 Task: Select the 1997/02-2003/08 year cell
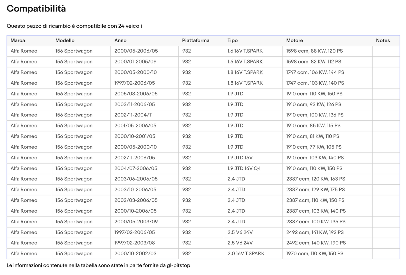(134, 243)
